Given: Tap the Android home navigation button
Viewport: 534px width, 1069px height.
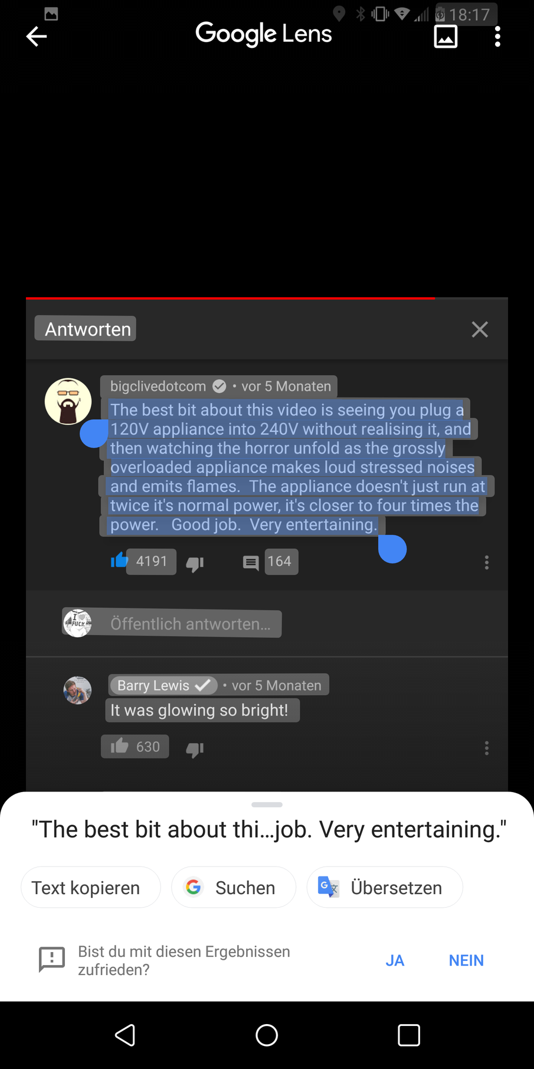Looking at the screenshot, I should pyautogui.click(x=267, y=1035).
